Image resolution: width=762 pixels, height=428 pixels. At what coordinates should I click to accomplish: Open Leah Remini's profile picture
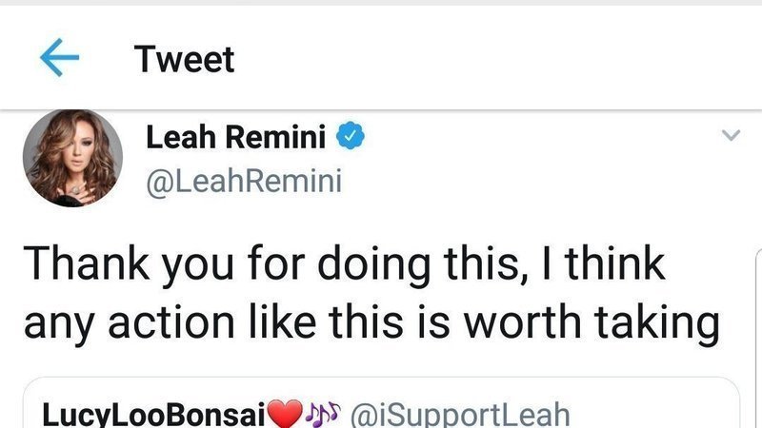pos(72,158)
